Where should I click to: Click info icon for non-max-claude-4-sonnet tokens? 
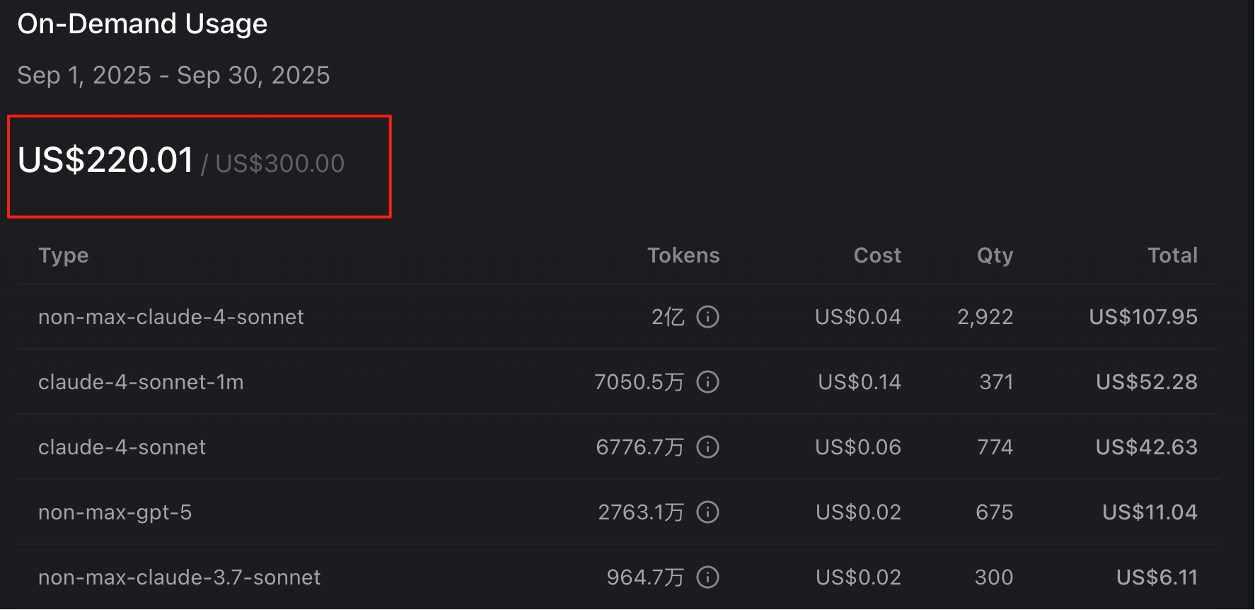[707, 316]
